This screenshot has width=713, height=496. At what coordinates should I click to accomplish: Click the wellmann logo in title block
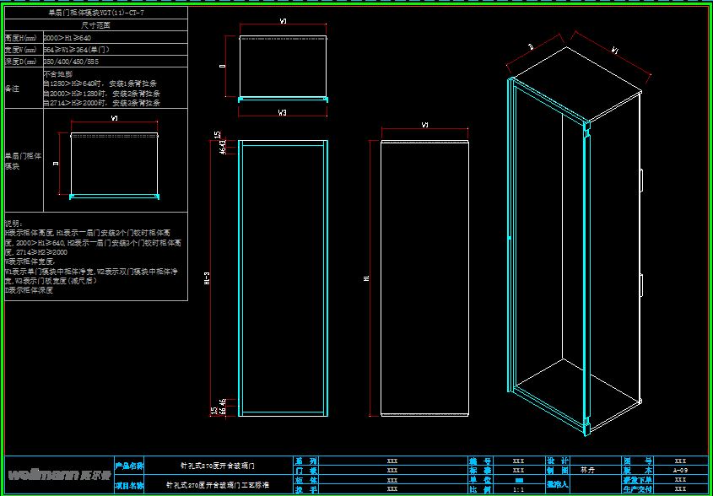point(59,475)
